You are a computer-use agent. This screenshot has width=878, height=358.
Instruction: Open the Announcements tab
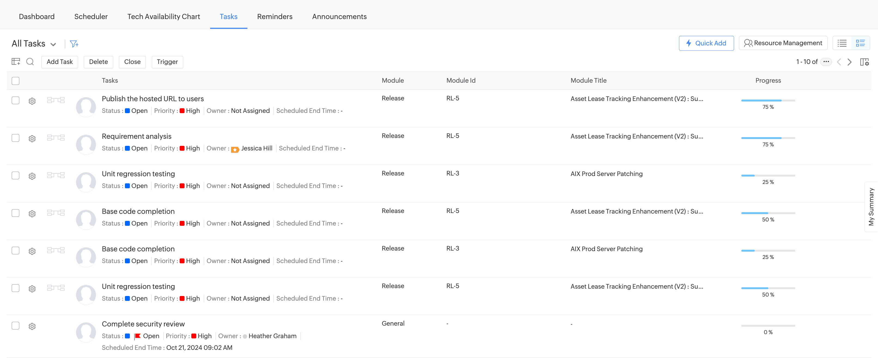coord(339,16)
